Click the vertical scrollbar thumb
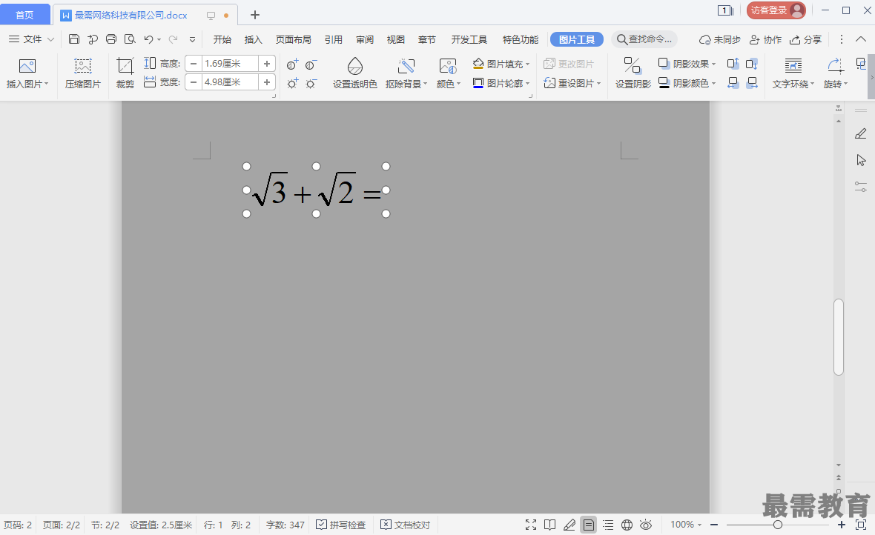Image resolution: width=875 pixels, height=535 pixels. pyautogui.click(x=838, y=337)
